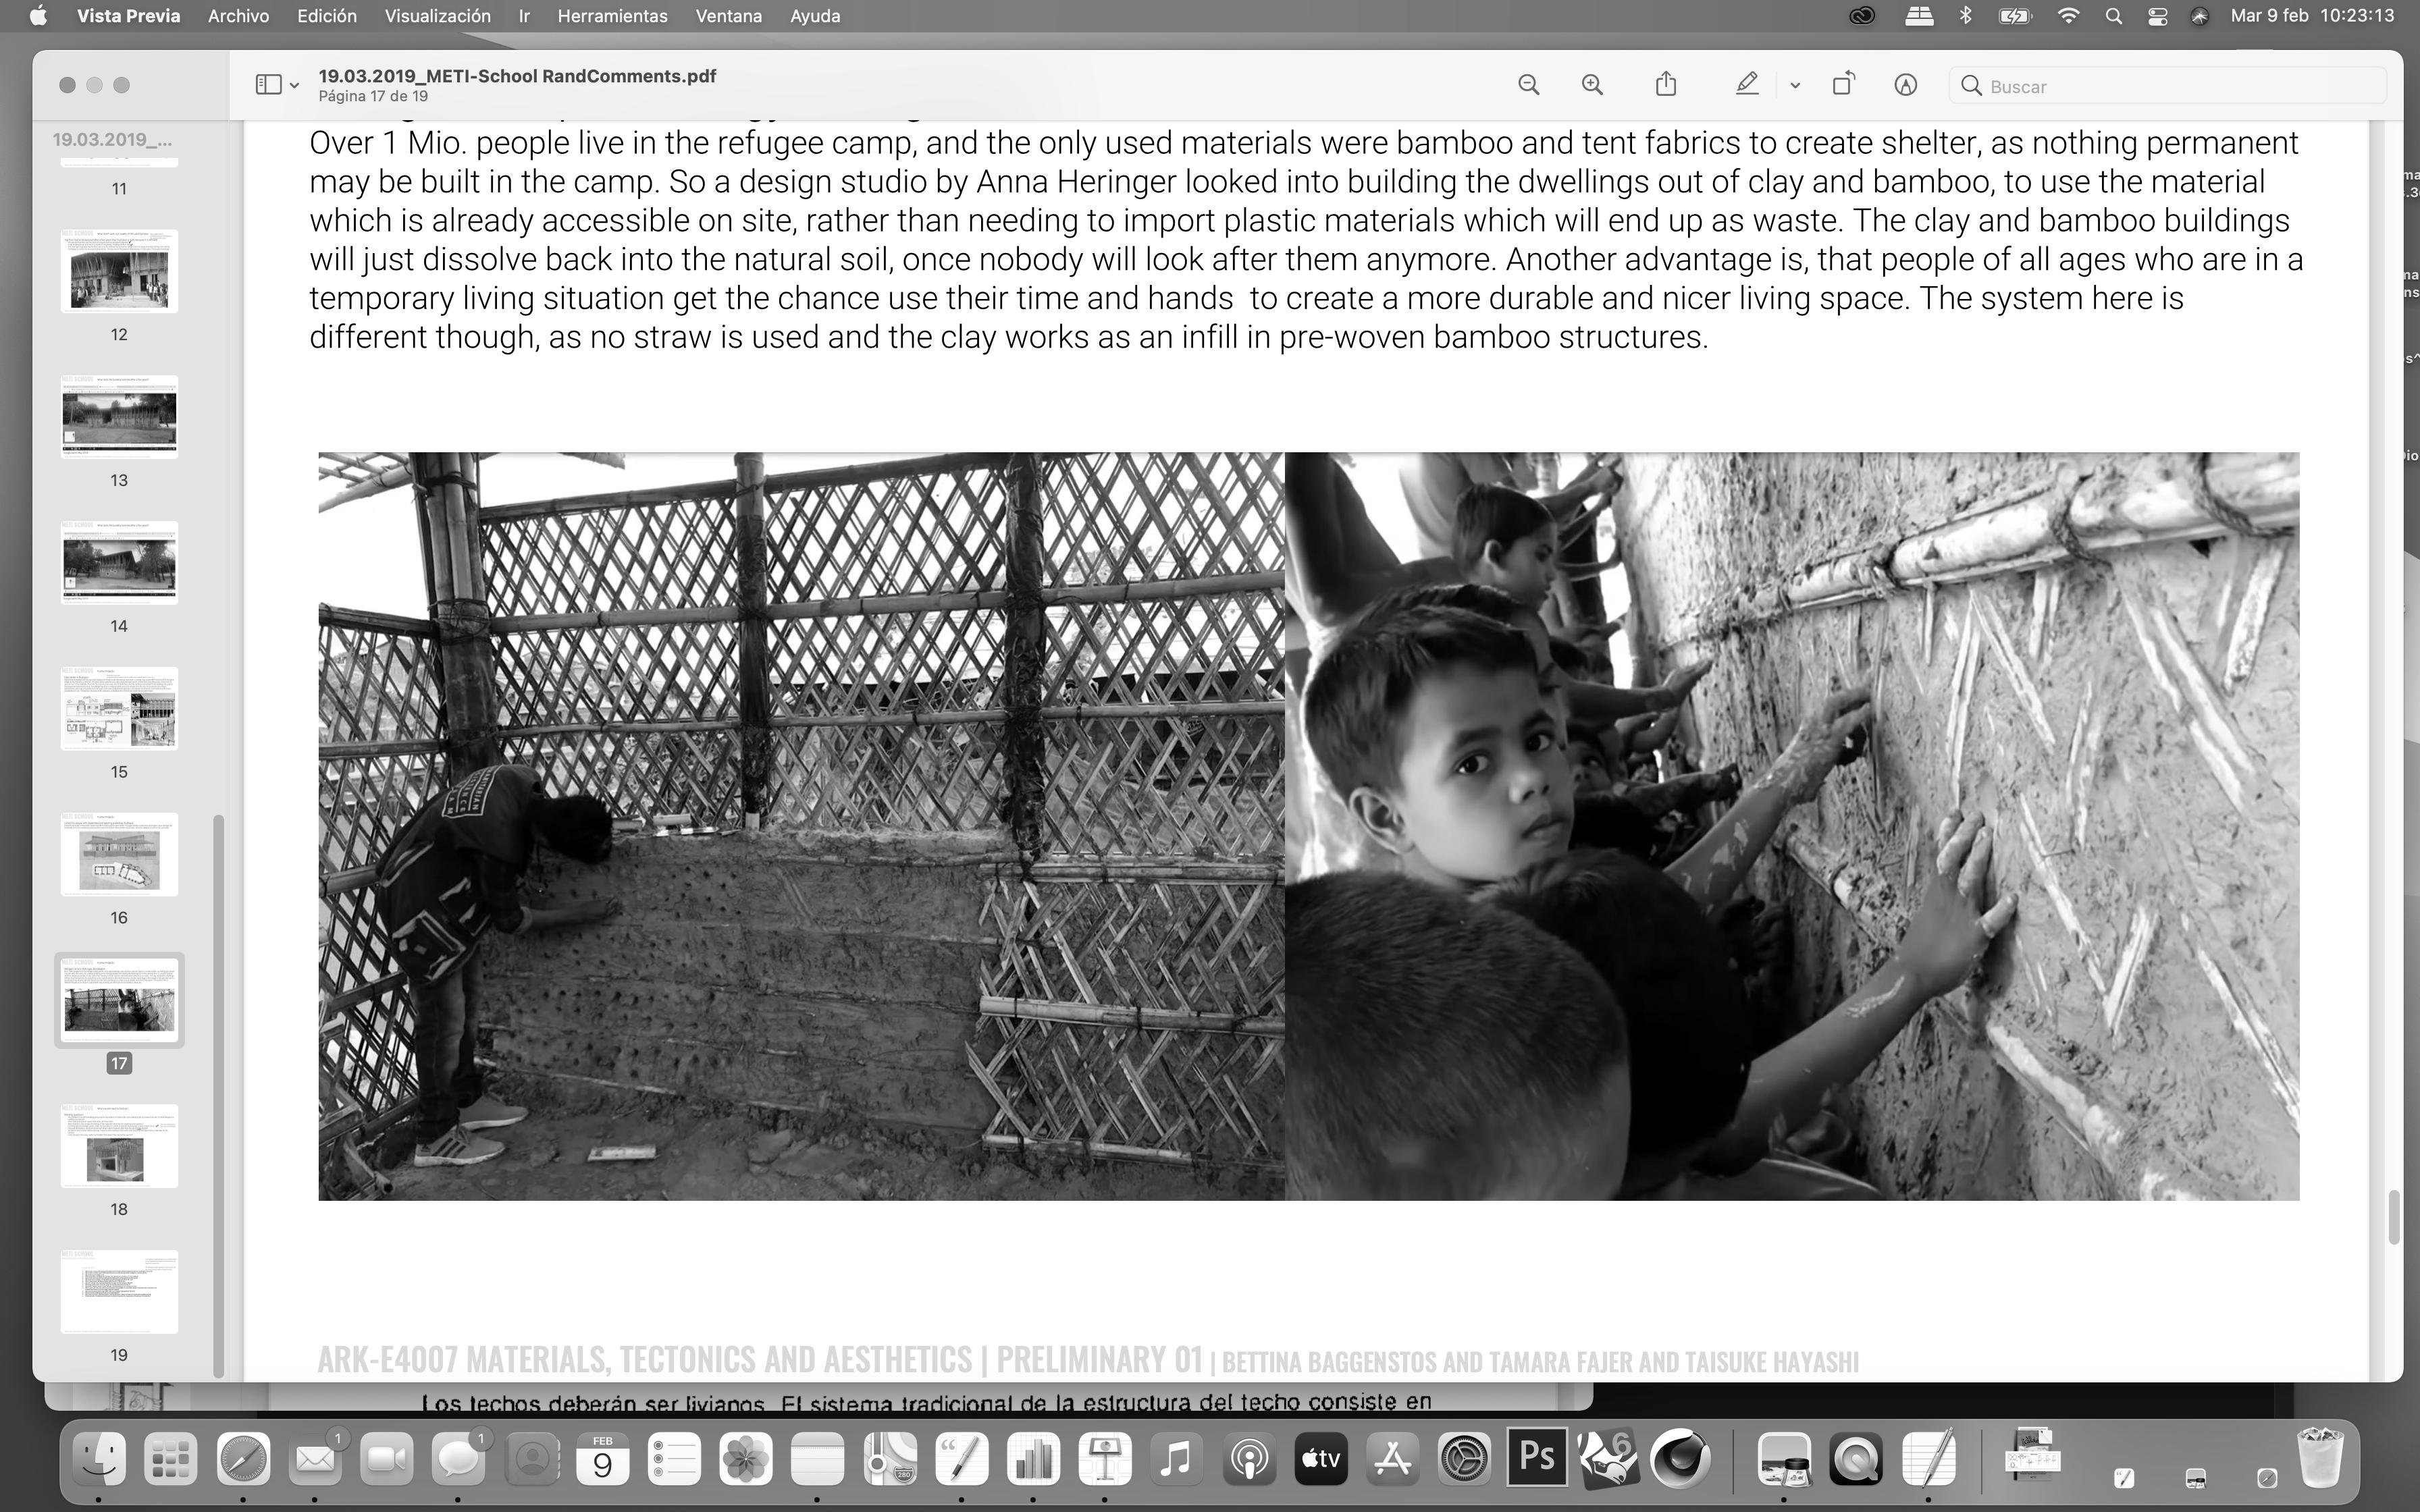Click the zoom in magnifier icon

tap(1592, 85)
